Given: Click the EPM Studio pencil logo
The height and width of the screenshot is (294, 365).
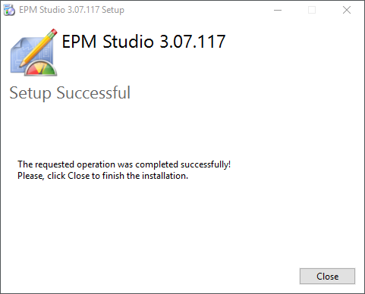Looking at the screenshot, I should [x=33, y=52].
